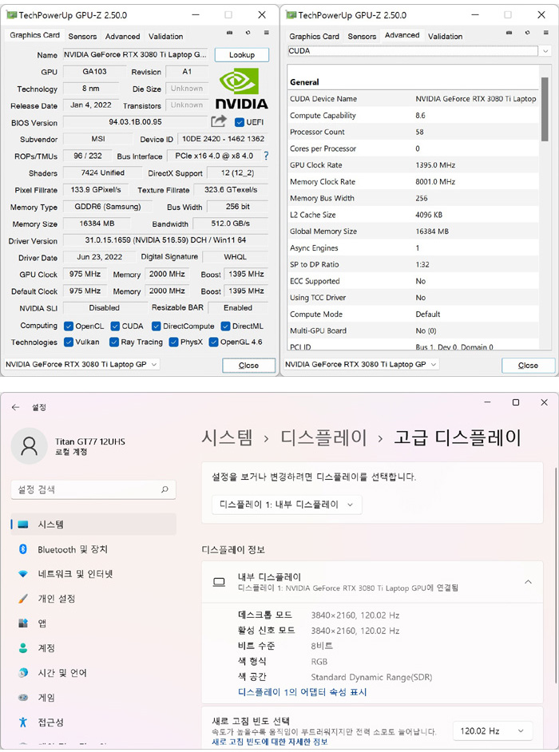559x752 pixels.
Task: Click Close button in right GPU-Z window
Action: (528, 365)
